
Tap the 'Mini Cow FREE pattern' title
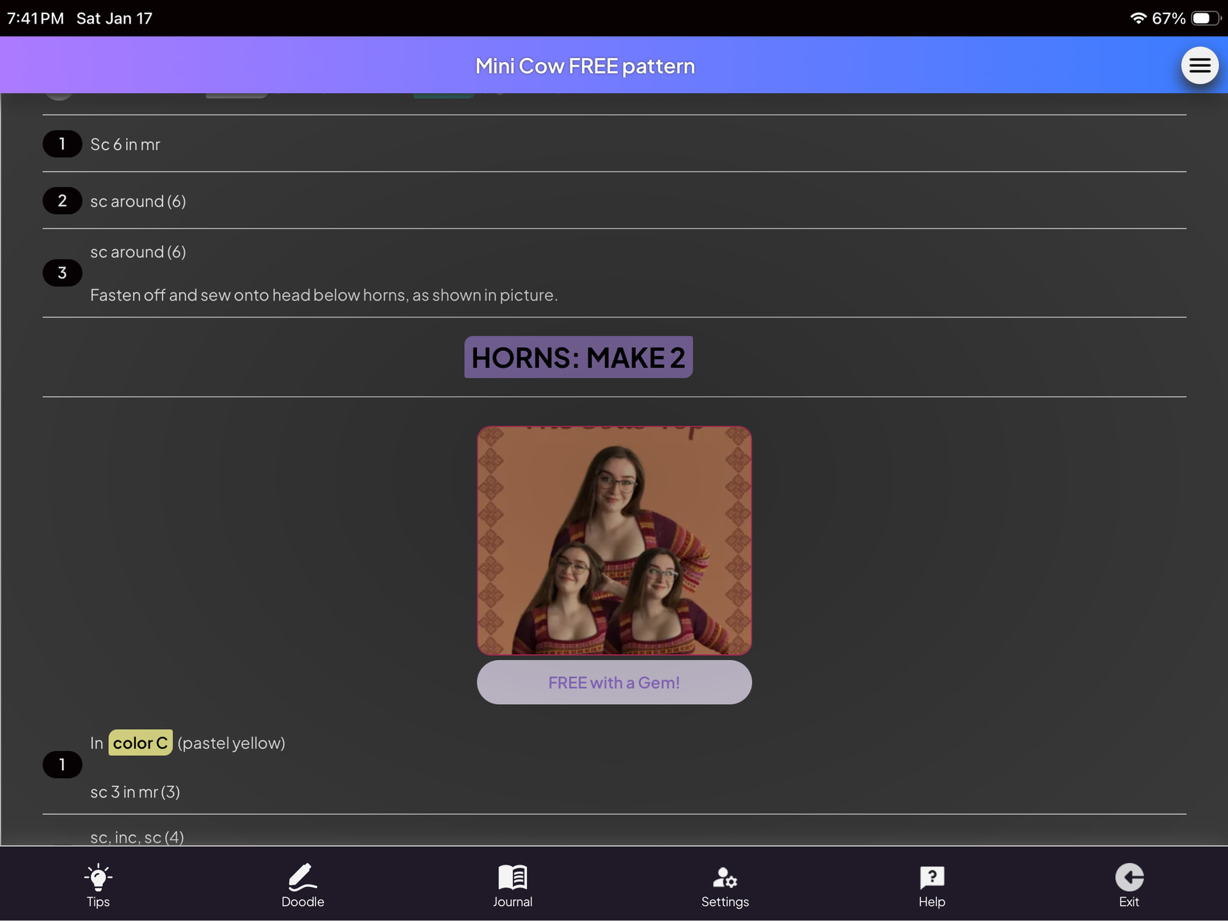tap(585, 66)
